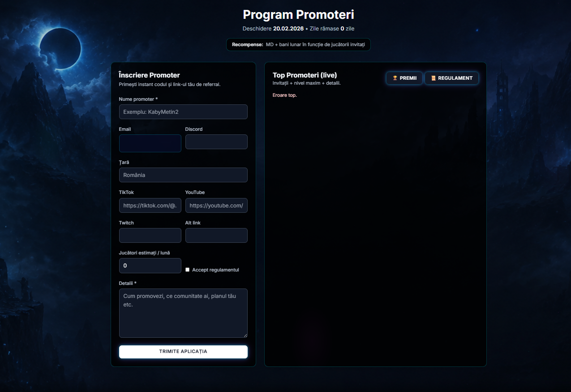The width and height of the screenshot is (571, 392).
Task: Click into the Email field
Action: 150,143
